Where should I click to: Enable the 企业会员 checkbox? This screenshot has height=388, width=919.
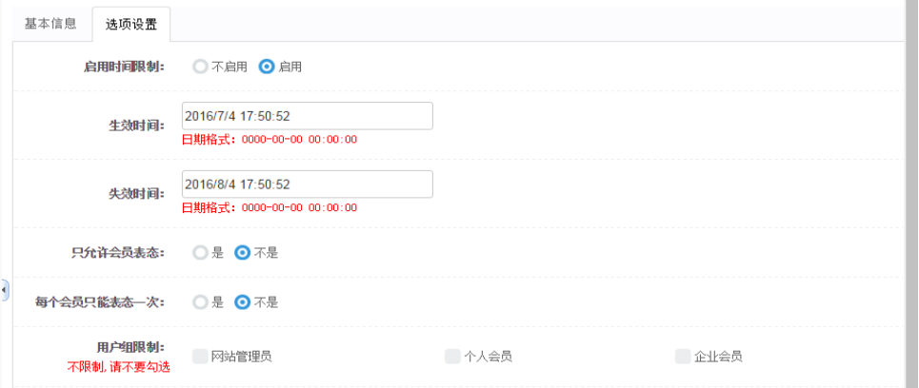[x=683, y=357]
